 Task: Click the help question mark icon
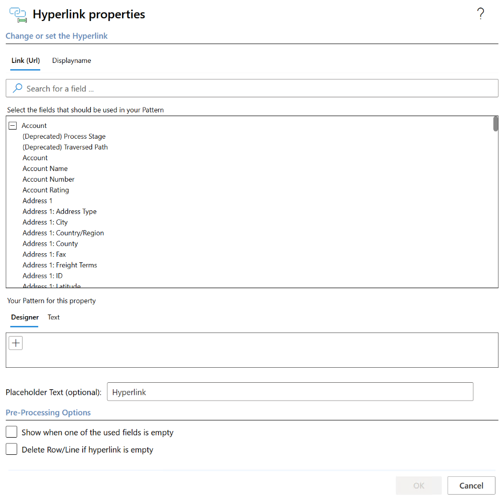[480, 15]
